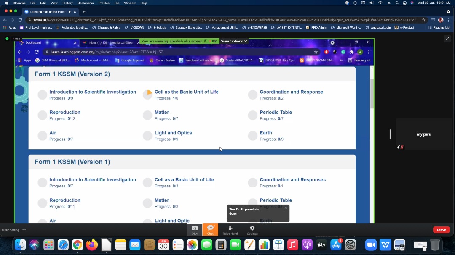Screen dimensions: 455x255
Task: Click the shared learningport.com.my address field
Action: (180, 52)
